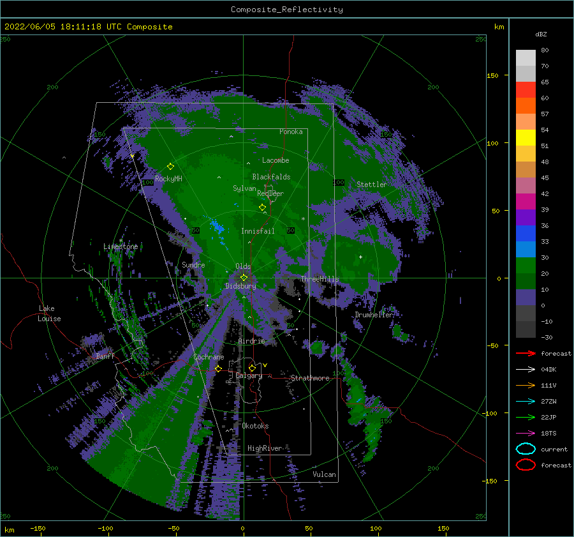The image size is (574, 537).
Task: Click the yellow radar-site marker above Didsbury
Action: point(244,278)
